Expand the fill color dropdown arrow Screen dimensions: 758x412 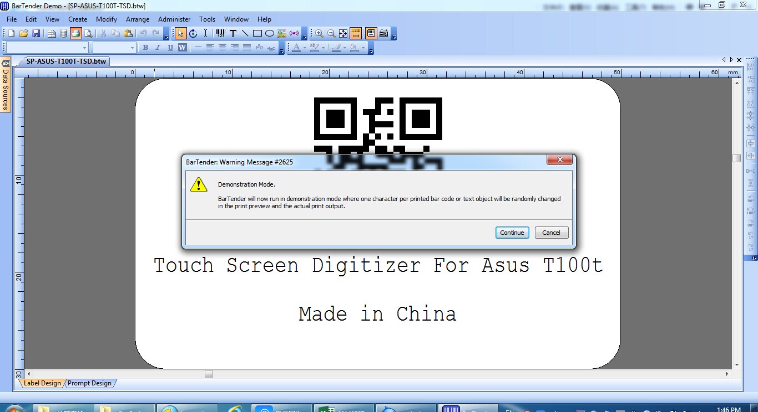pyautogui.click(x=363, y=48)
